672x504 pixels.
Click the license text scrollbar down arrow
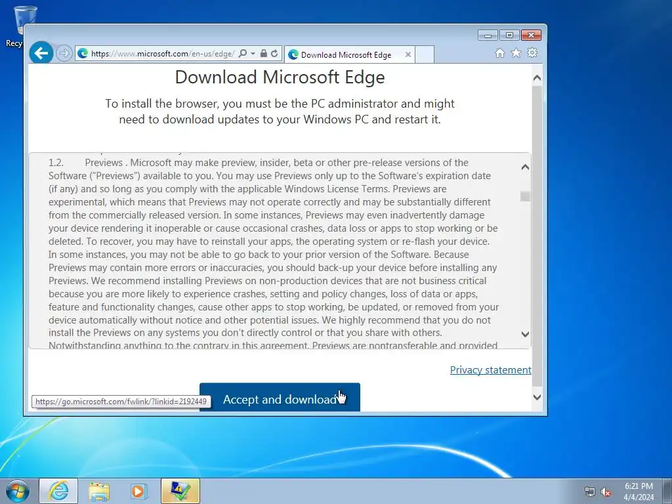[525, 334]
